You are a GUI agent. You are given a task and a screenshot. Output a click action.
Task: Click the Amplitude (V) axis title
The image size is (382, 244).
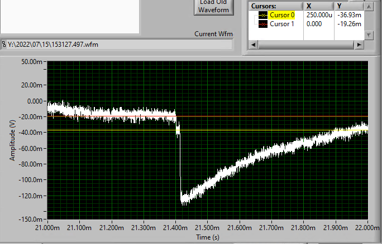[x=12, y=140]
